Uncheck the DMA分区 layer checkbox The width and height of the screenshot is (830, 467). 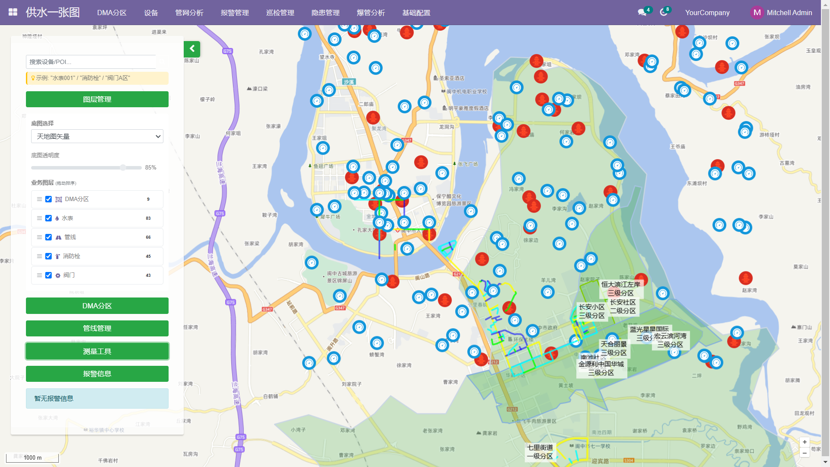(x=48, y=199)
